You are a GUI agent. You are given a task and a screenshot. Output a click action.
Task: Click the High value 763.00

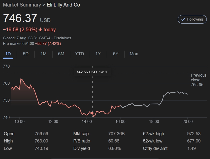[x=41, y=141]
